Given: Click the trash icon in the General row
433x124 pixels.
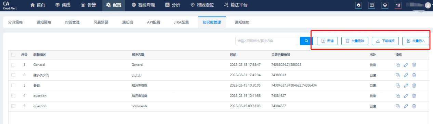Looking at the screenshot, I should coord(414,65).
